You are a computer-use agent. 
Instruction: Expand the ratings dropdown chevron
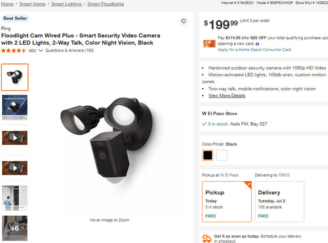click(x=41, y=50)
